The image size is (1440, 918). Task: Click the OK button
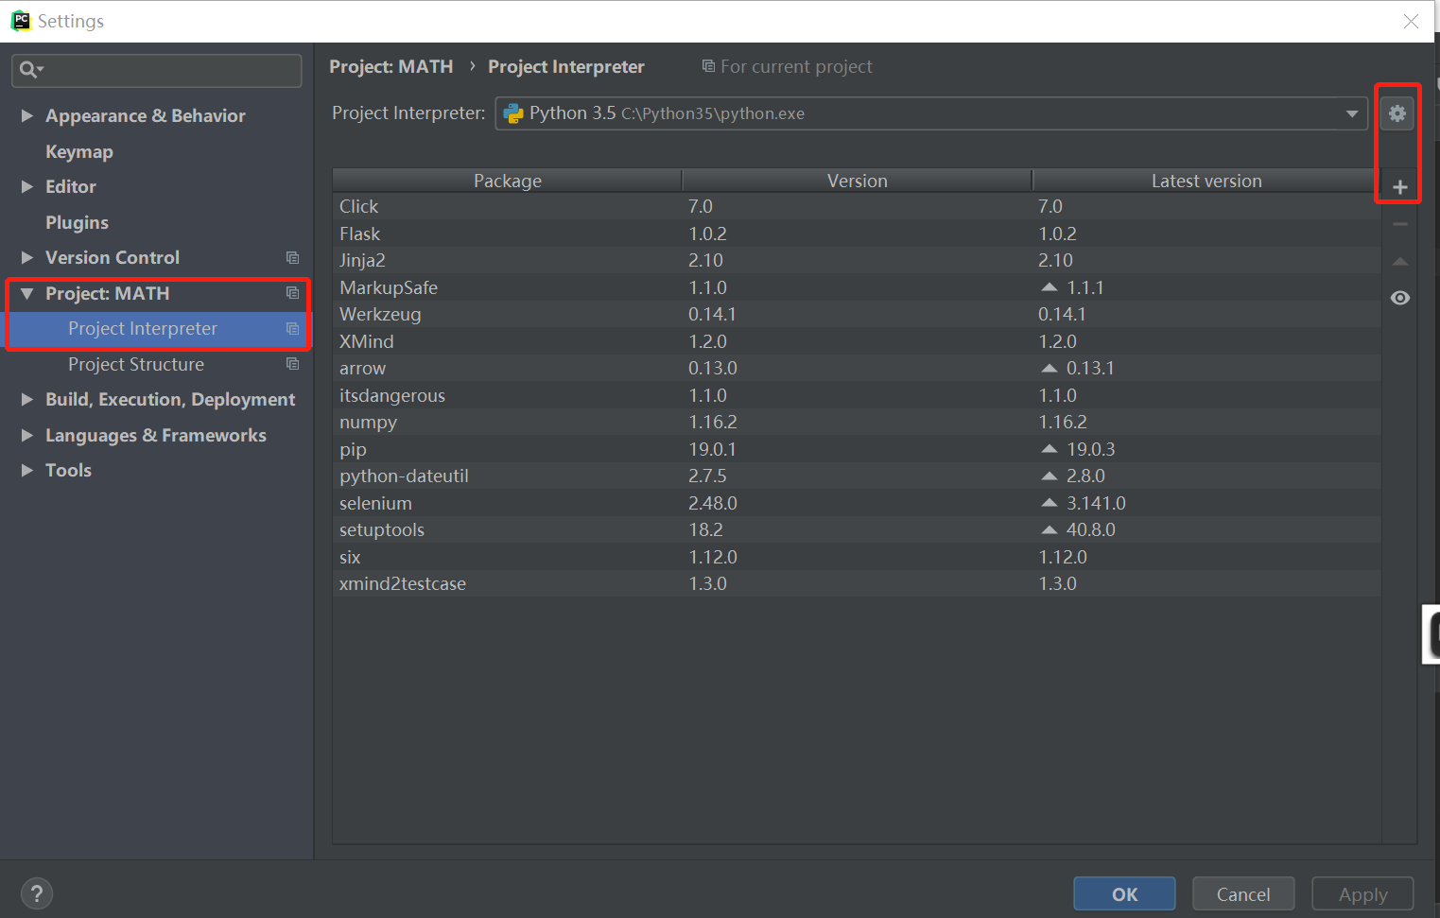[1124, 893]
